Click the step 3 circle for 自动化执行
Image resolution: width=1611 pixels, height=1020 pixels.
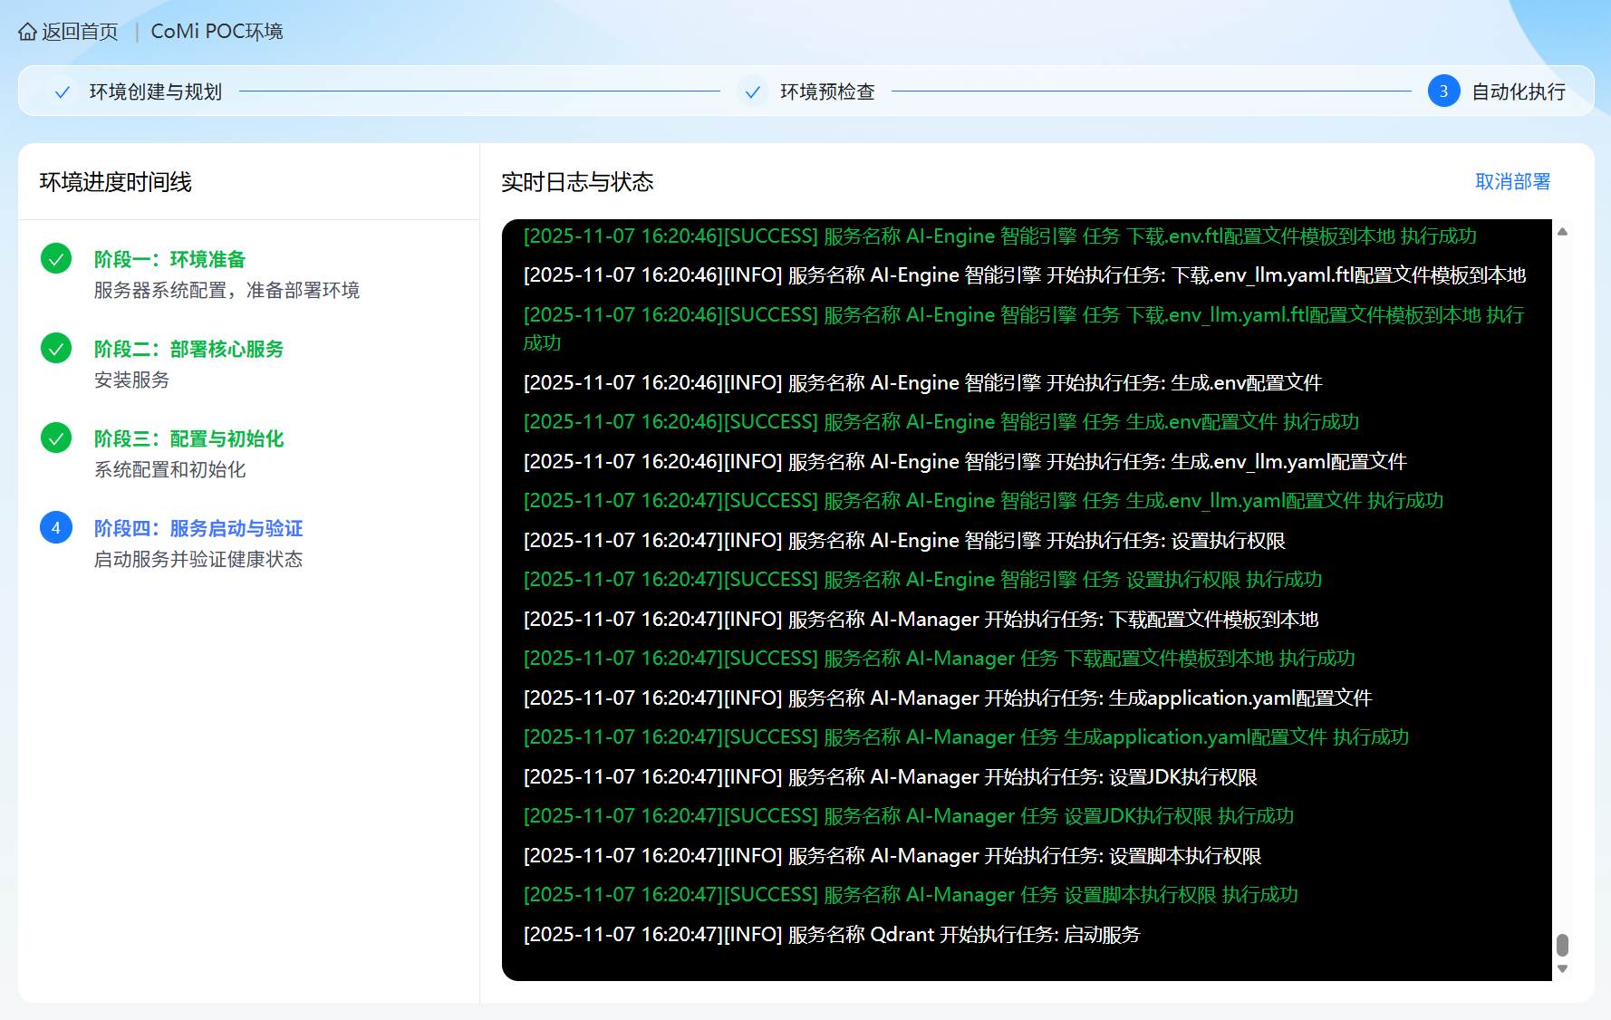click(x=1443, y=91)
